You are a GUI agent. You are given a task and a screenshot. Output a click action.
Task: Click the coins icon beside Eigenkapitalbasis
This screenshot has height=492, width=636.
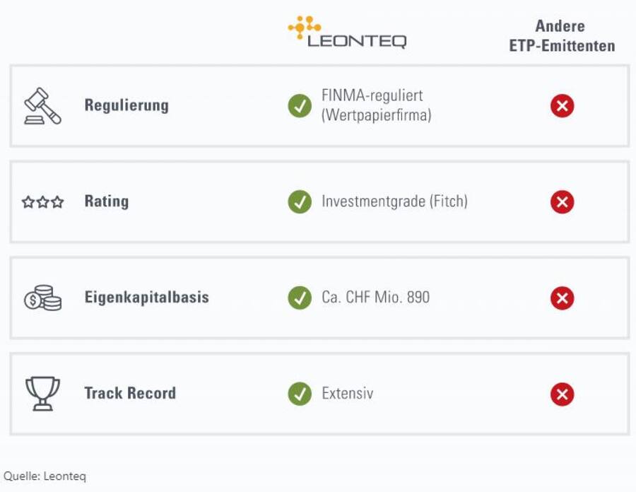pyautogui.click(x=42, y=298)
